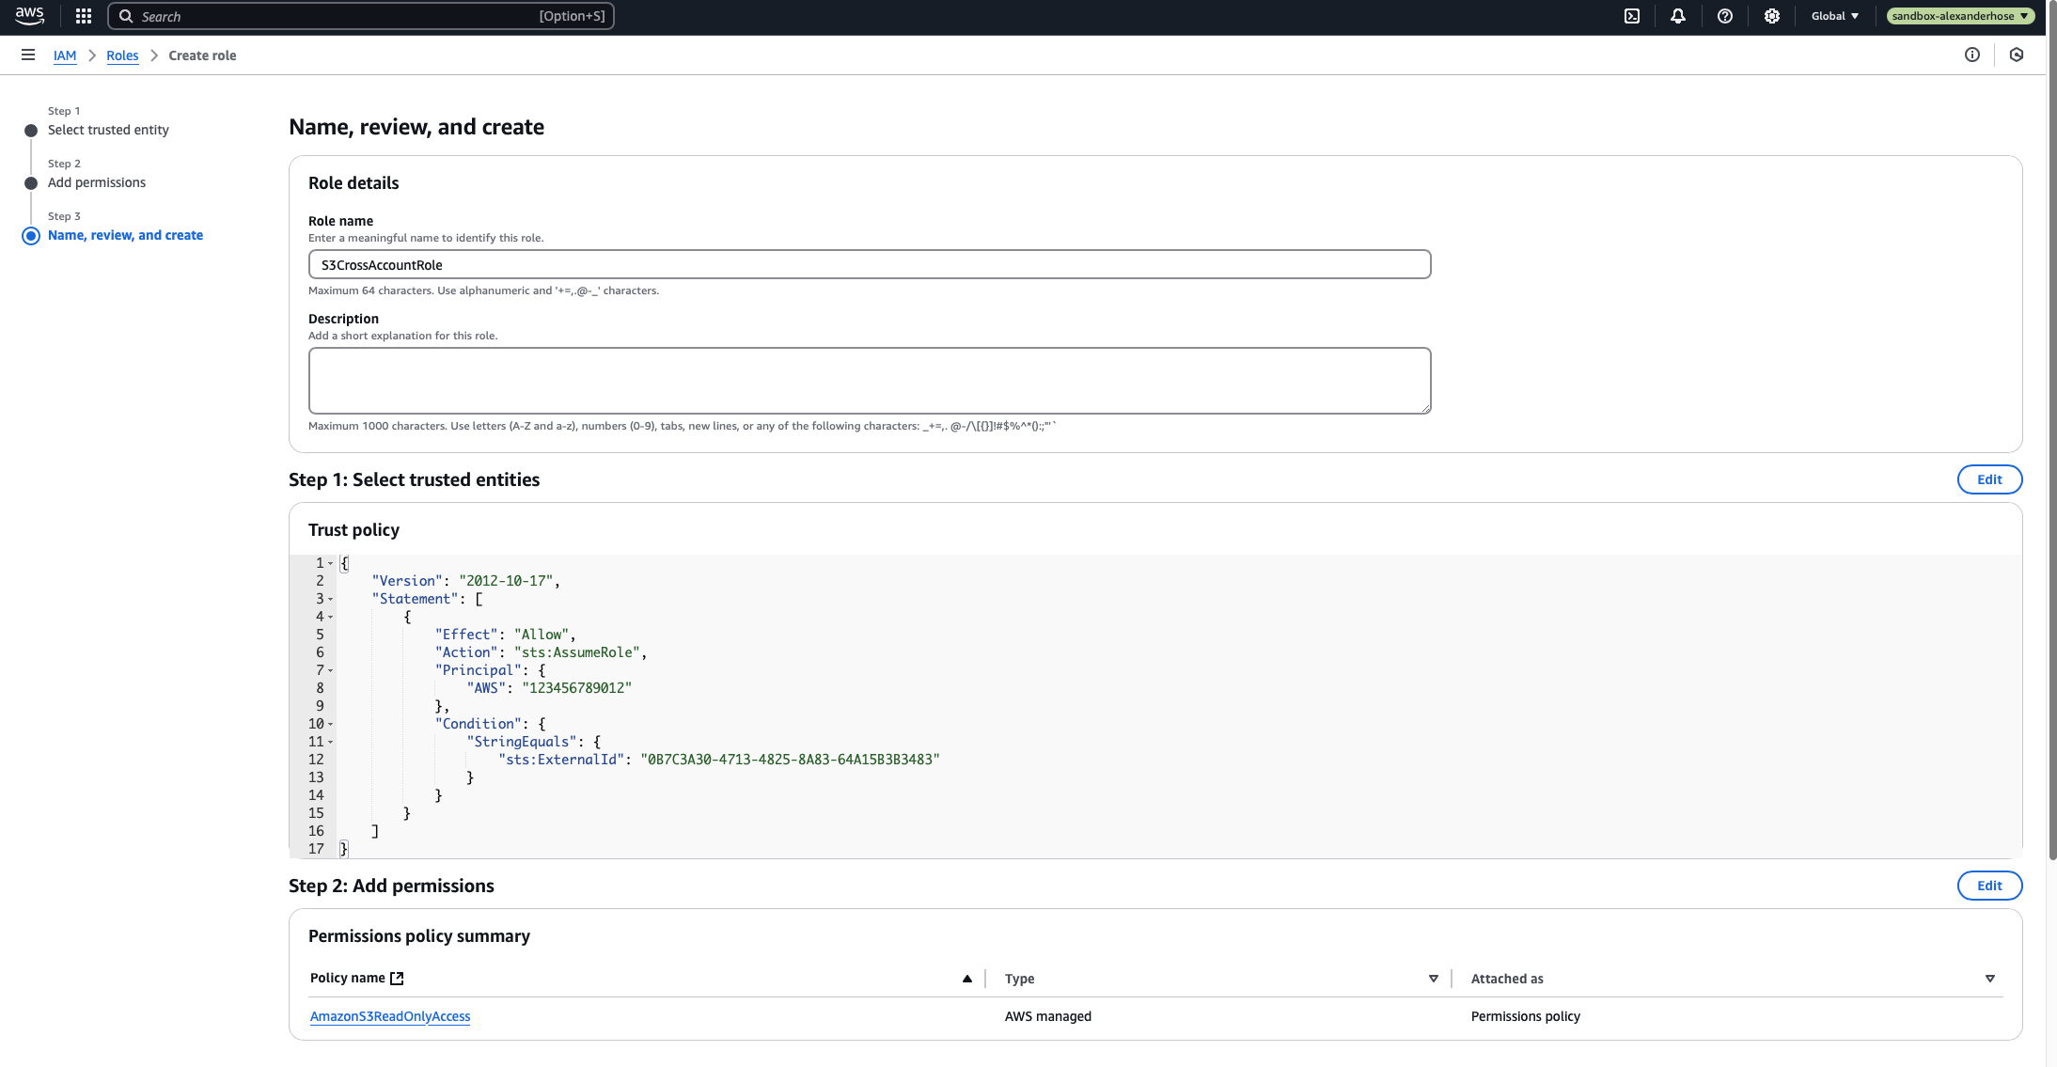Open the AmazonS3ReadOnlyAccess policy link

pos(390,1016)
